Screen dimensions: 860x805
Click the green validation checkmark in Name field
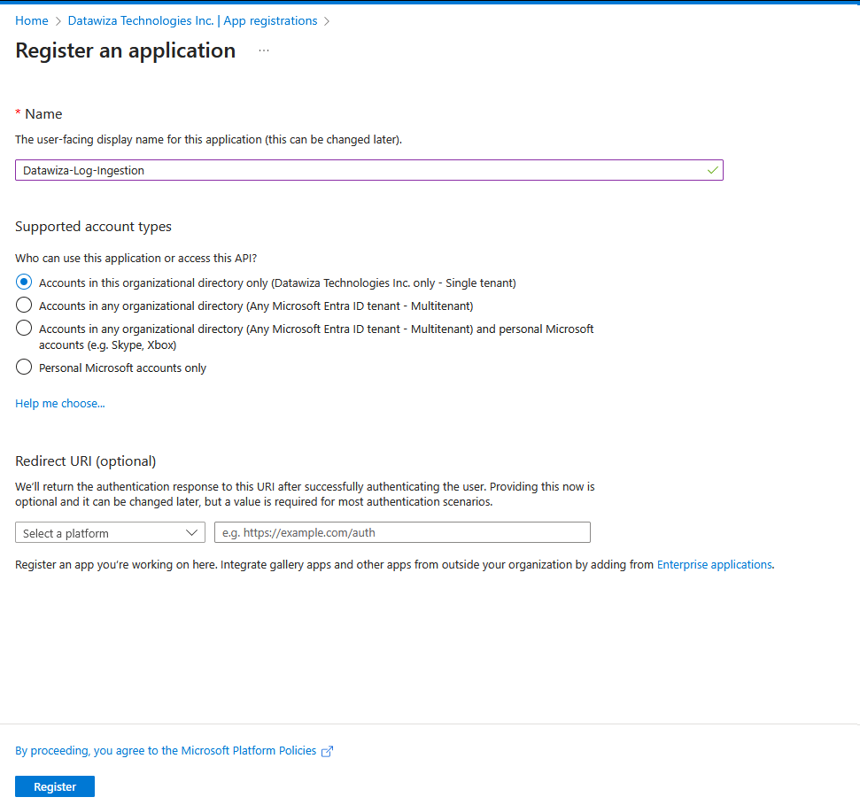tap(713, 170)
